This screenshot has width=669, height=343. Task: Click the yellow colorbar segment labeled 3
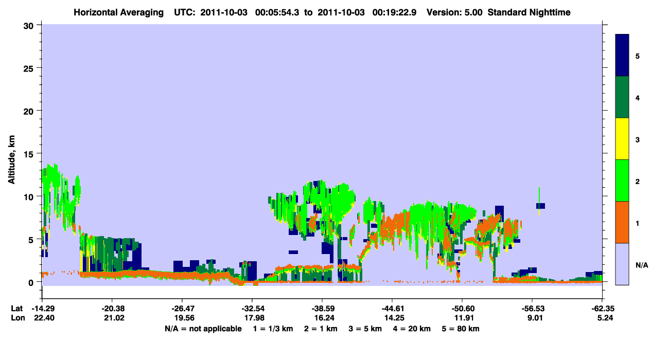[622, 139]
